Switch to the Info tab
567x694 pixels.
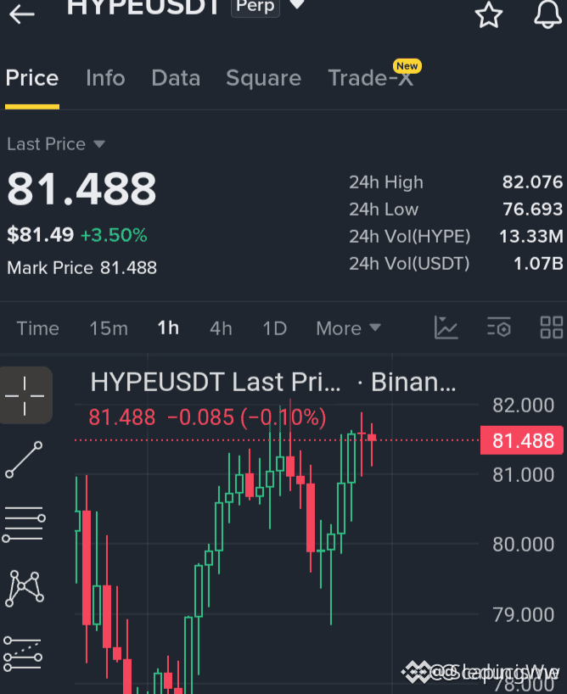click(x=105, y=78)
